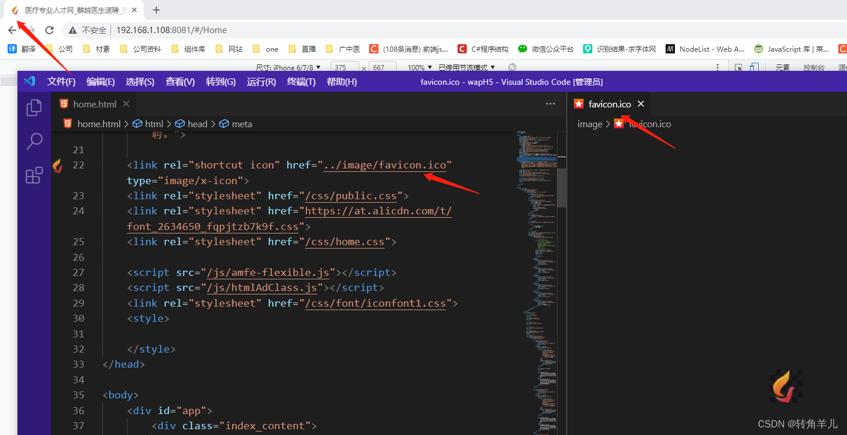Open 编辑(E) menu in VS Code

[x=101, y=82]
